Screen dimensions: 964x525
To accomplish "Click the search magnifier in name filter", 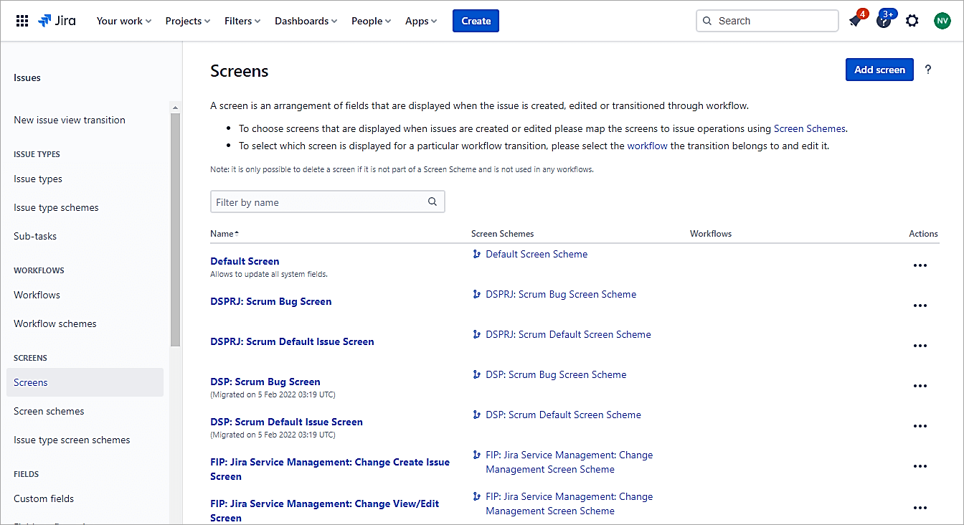I will (433, 202).
